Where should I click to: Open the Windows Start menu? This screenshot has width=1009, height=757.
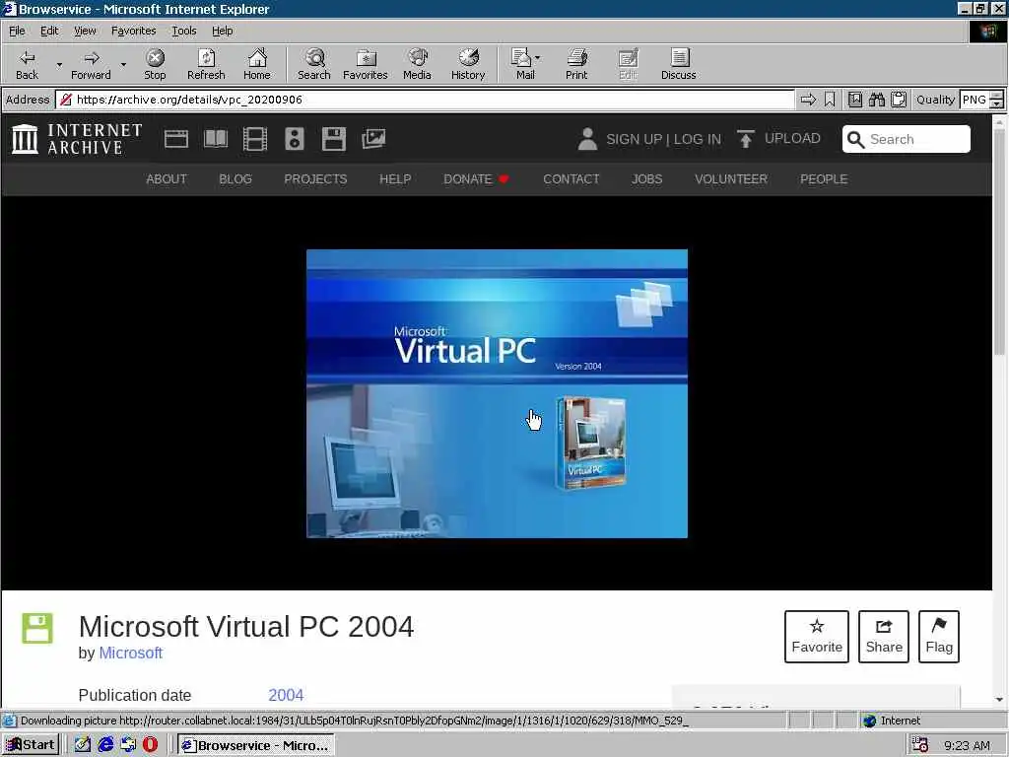click(31, 745)
